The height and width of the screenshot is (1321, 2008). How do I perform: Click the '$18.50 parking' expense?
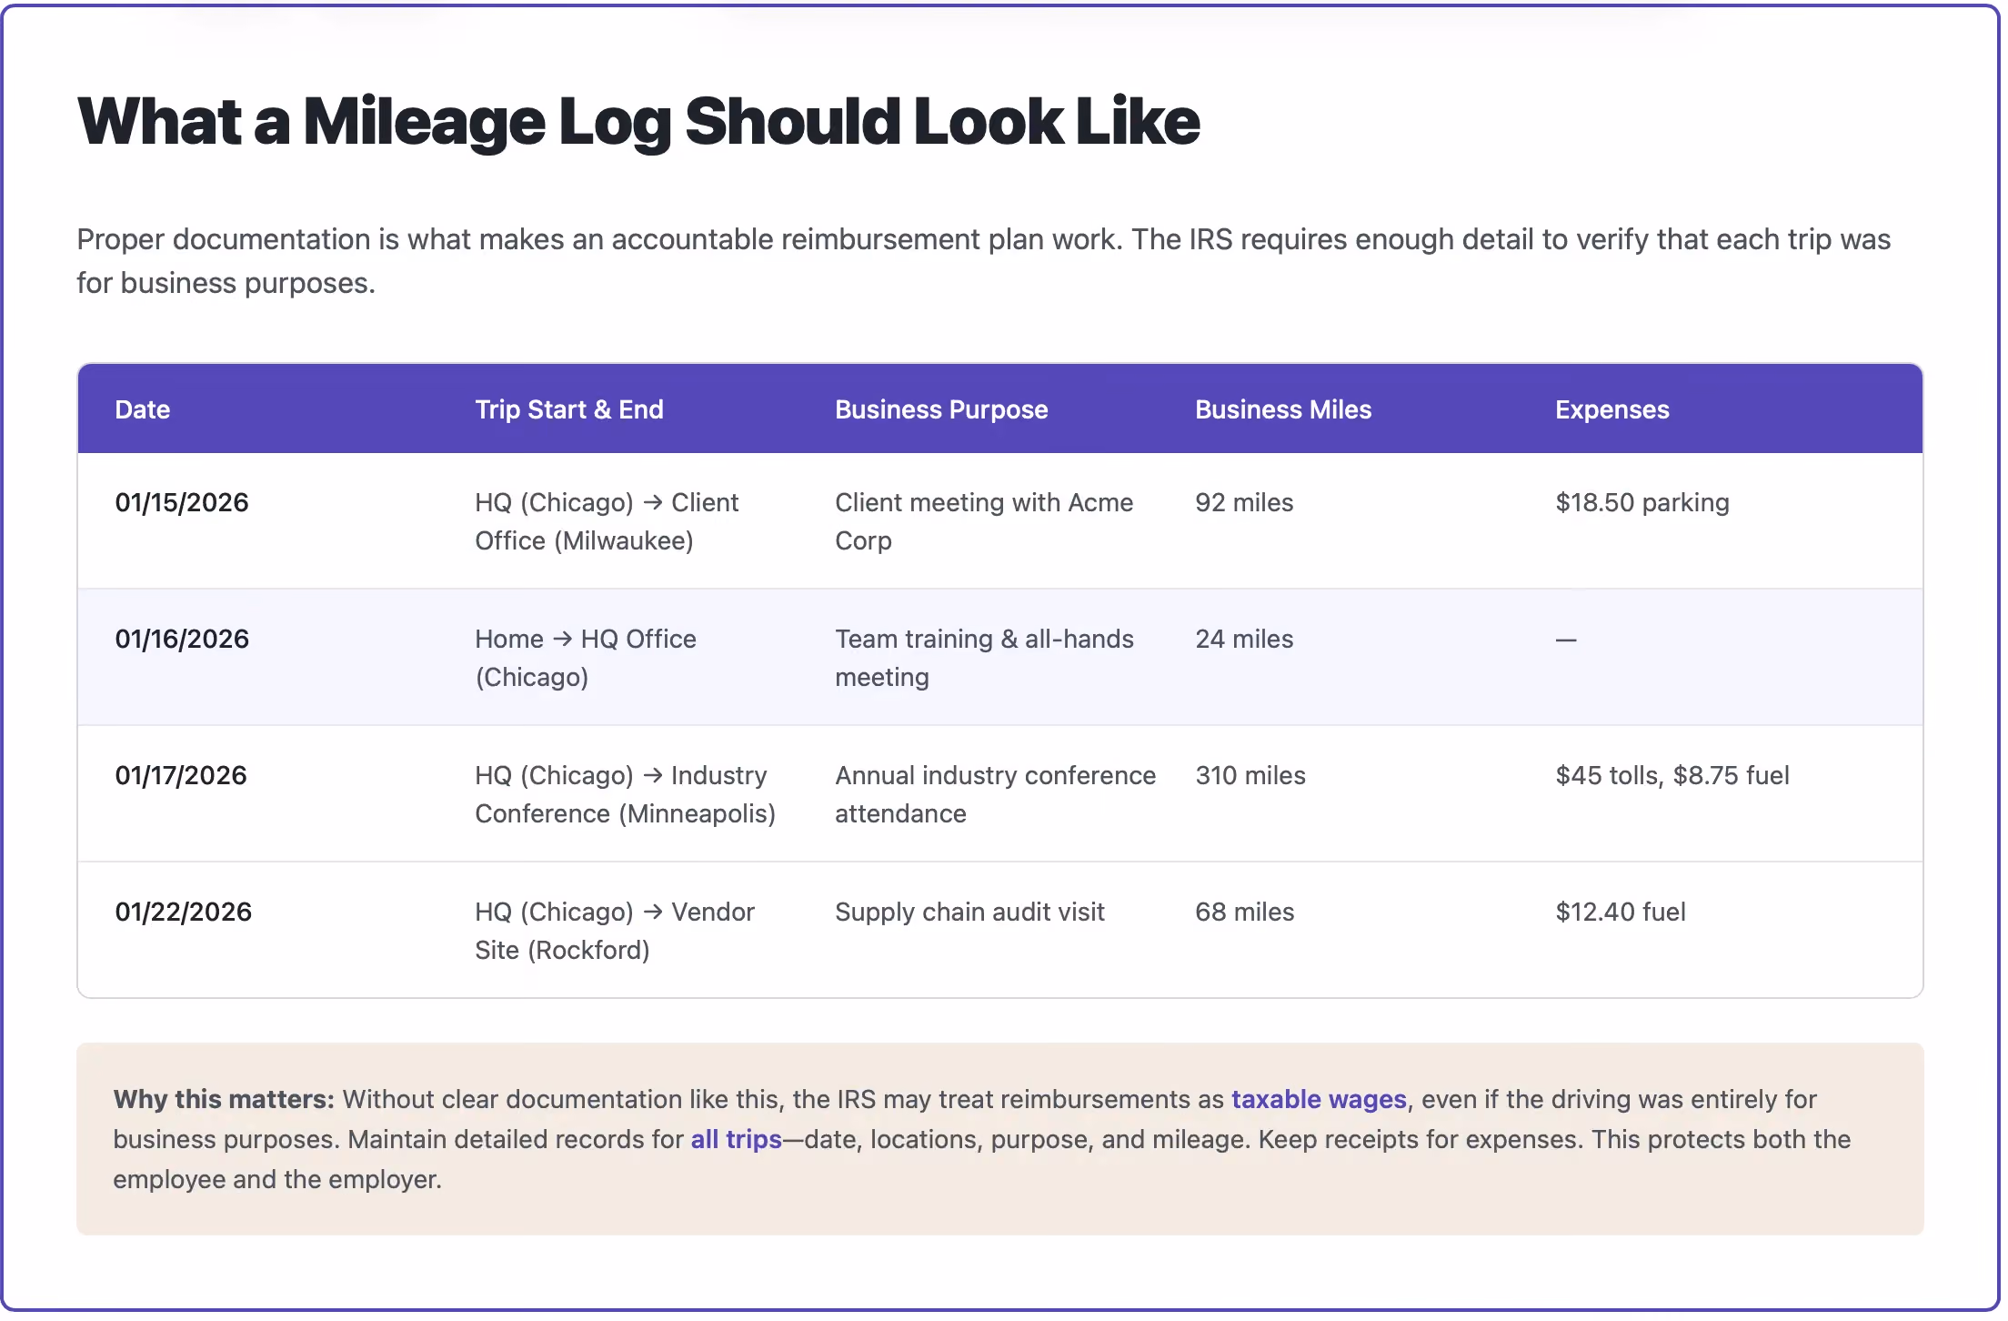coord(1642,502)
